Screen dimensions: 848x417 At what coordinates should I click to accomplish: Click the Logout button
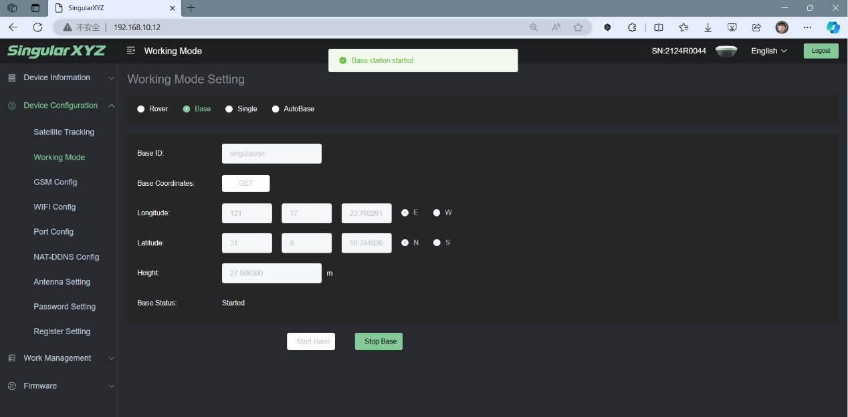coord(821,51)
